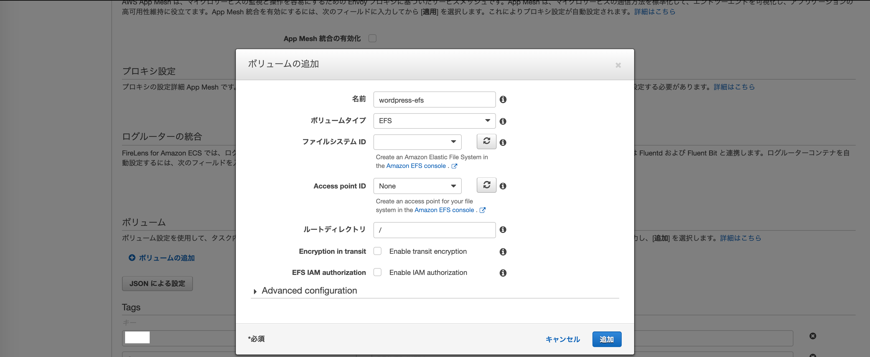The image size is (870, 357).
Task: Enable transit encryption
Action: [x=377, y=251]
